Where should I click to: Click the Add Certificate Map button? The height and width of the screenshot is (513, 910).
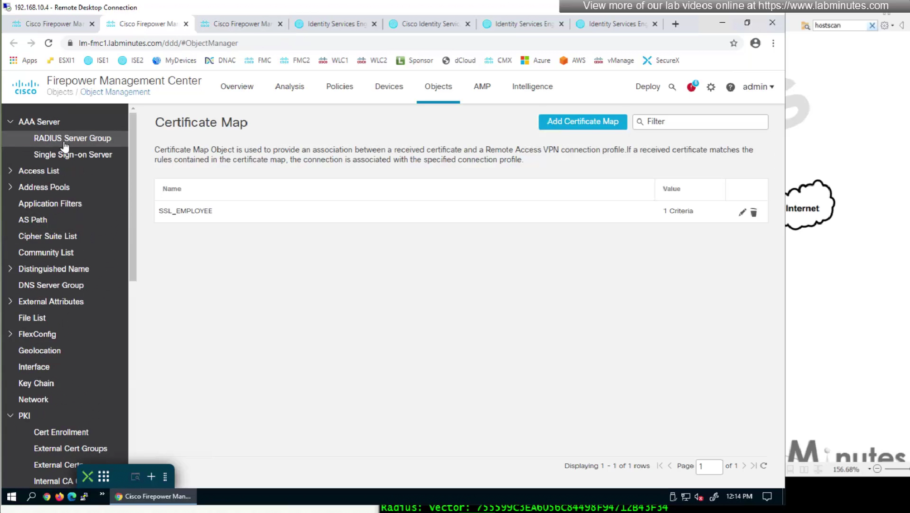pyautogui.click(x=583, y=121)
